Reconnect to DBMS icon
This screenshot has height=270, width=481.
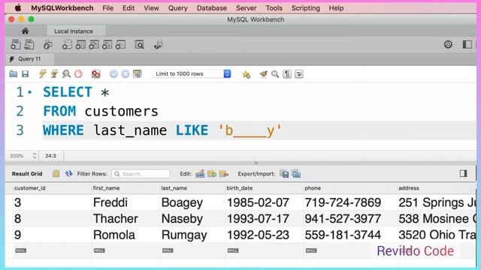click(159, 45)
